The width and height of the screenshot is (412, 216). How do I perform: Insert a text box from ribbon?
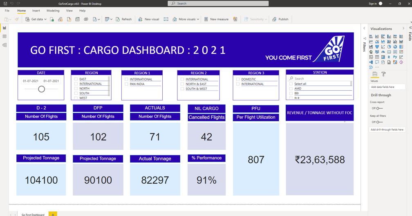pyautogui.click(x=166, y=19)
